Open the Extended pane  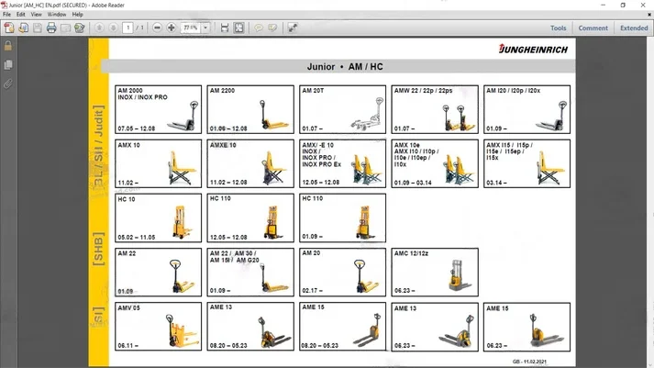coord(634,28)
